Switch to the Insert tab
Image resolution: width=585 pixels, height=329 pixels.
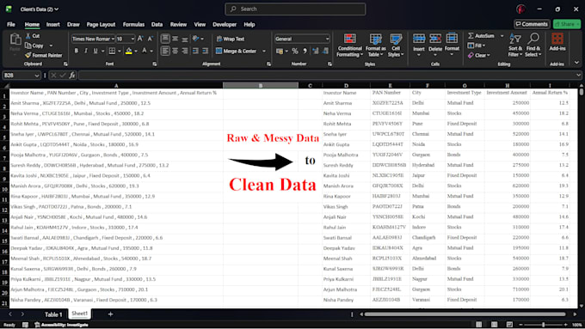[x=53, y=24]
